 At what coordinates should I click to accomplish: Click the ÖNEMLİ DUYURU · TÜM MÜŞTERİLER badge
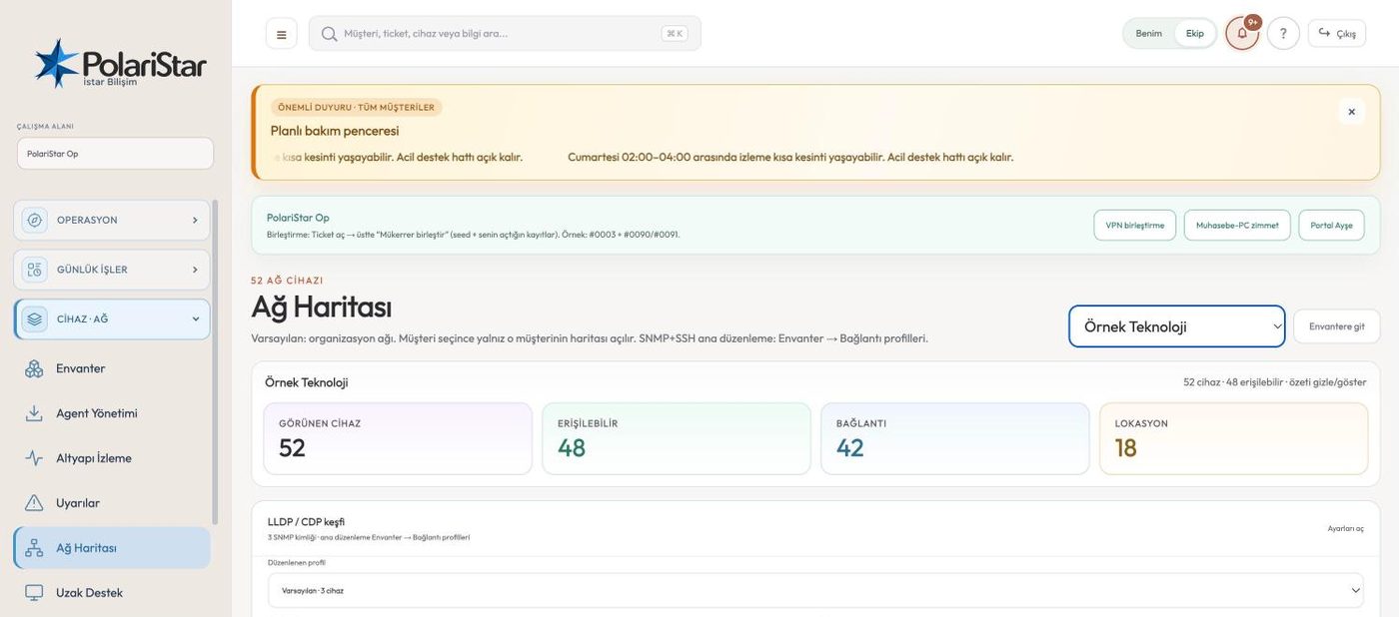point(356,107)
